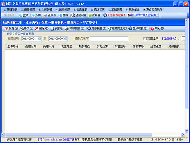Open 功能设置 magnifier icon

click(73, 15)
